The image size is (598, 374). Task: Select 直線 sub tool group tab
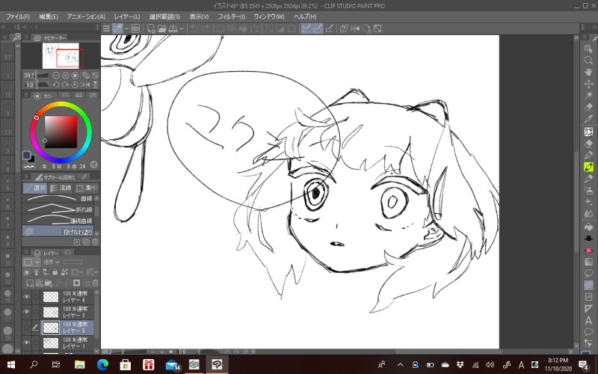tap(35, 188)
